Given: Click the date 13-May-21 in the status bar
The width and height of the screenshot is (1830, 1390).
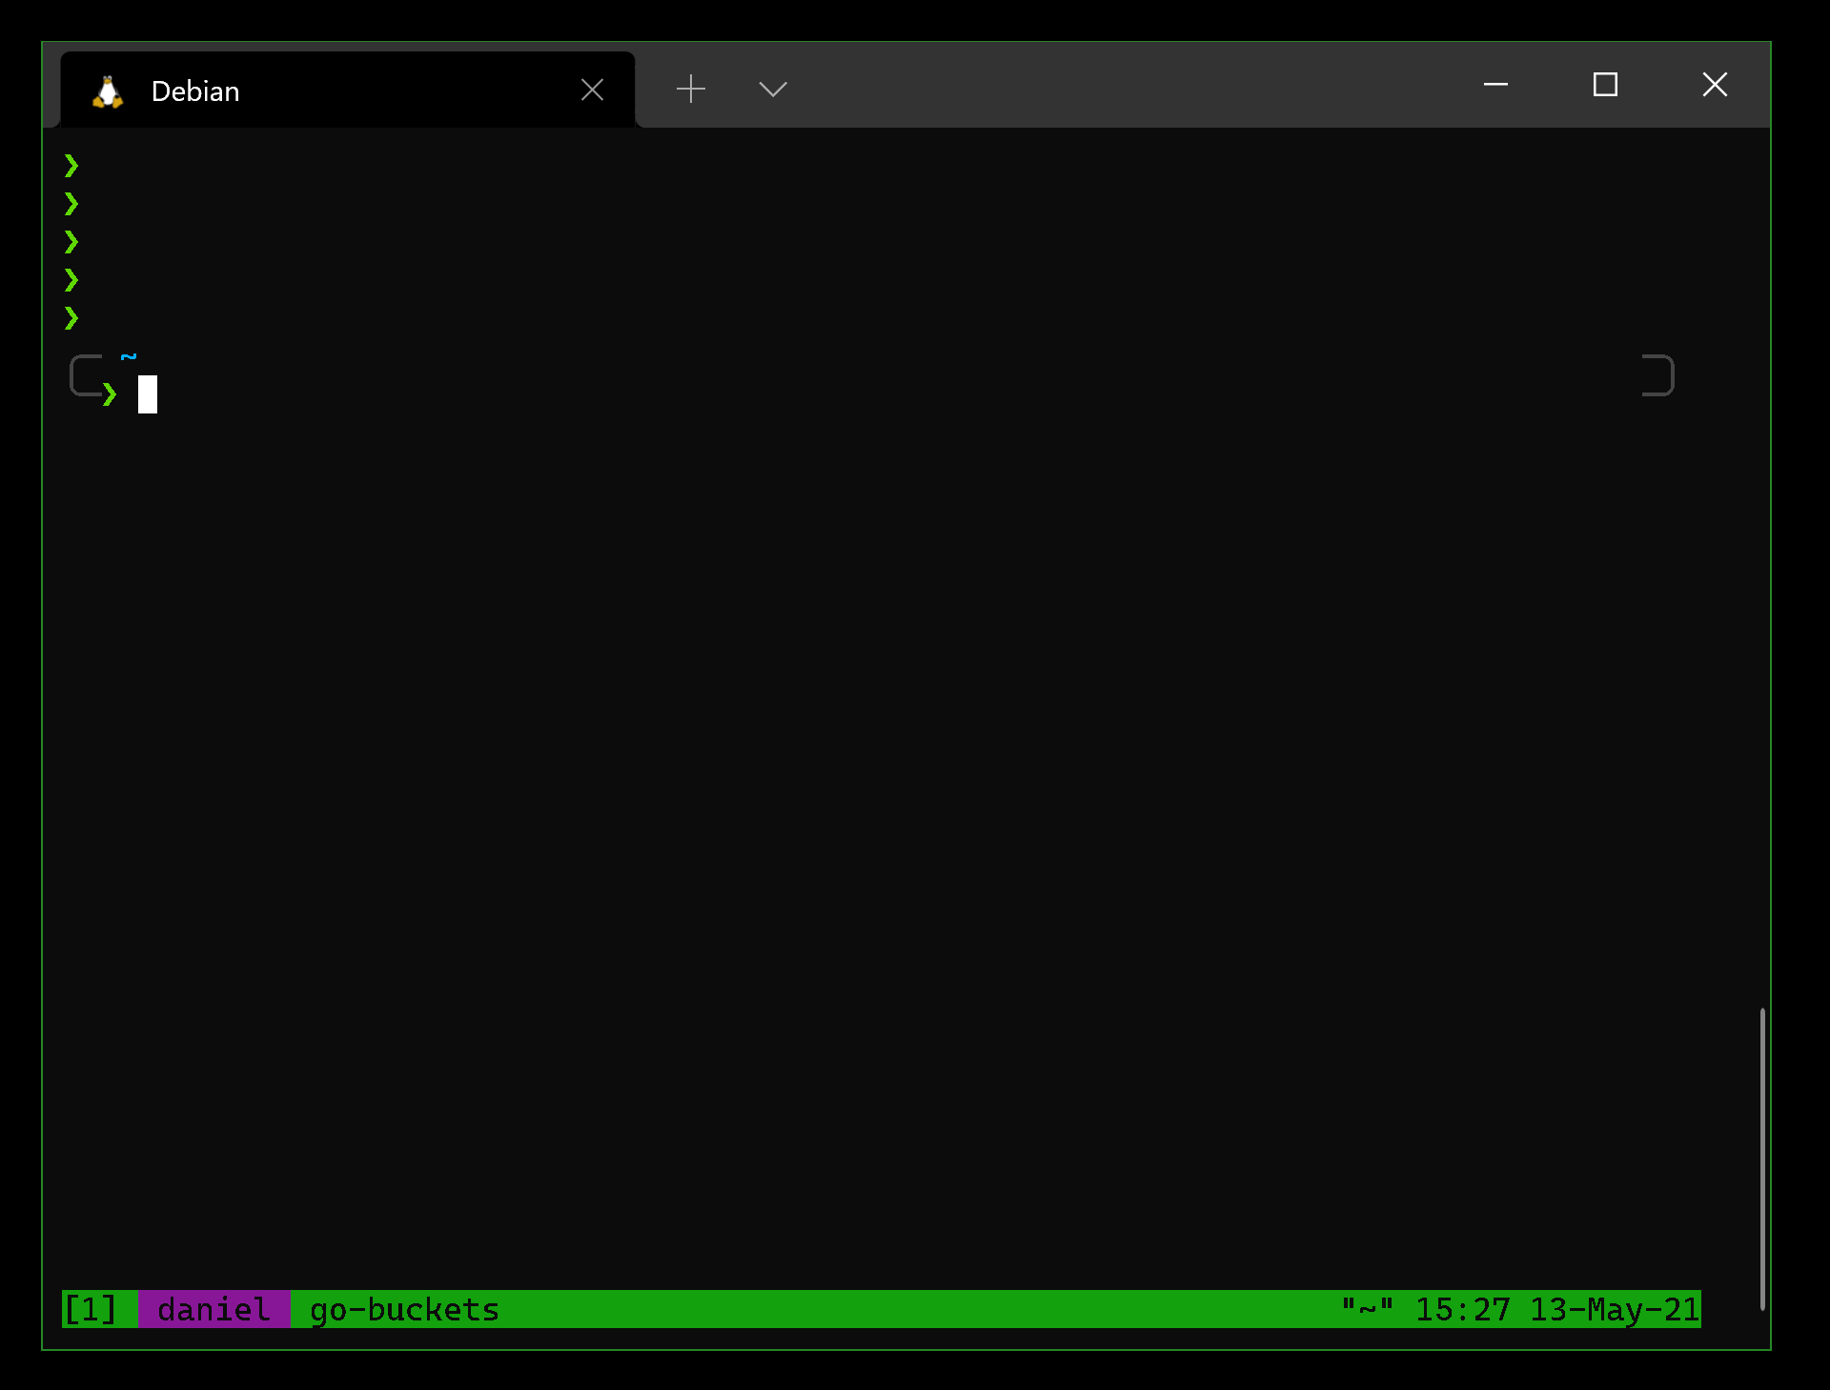Looking at the screenshot, I should tap(1614, 1310).
